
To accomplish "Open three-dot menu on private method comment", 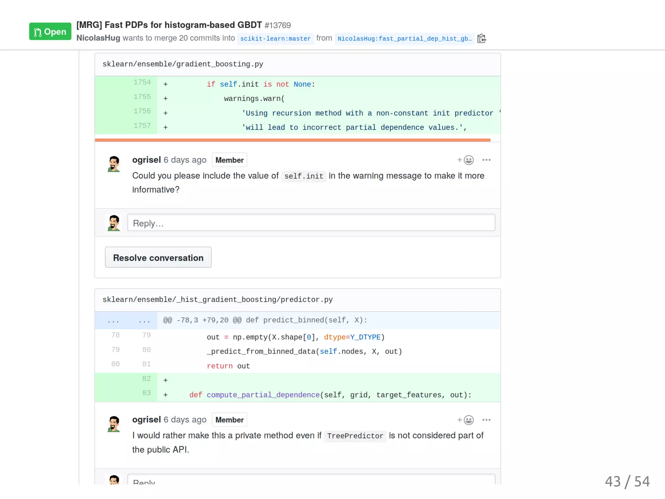I will click(x=486, y=420).
